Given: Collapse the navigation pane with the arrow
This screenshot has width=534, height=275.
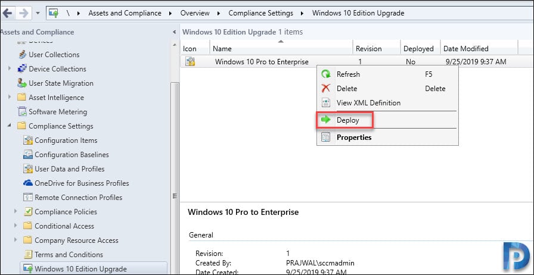Looking at the screenshot, I should point(175,32).
